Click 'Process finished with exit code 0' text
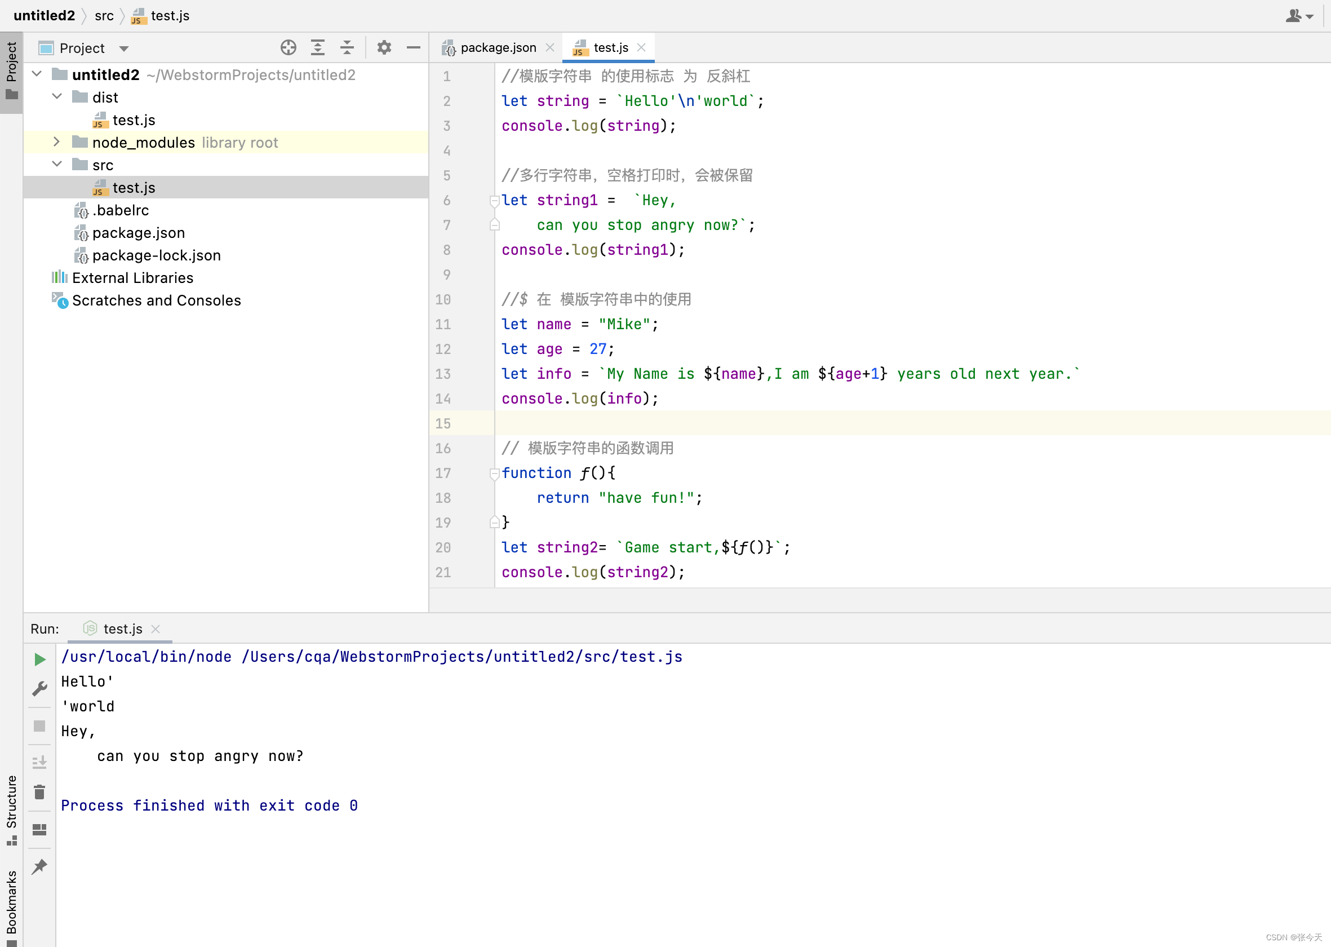 (x=209, y=806)
